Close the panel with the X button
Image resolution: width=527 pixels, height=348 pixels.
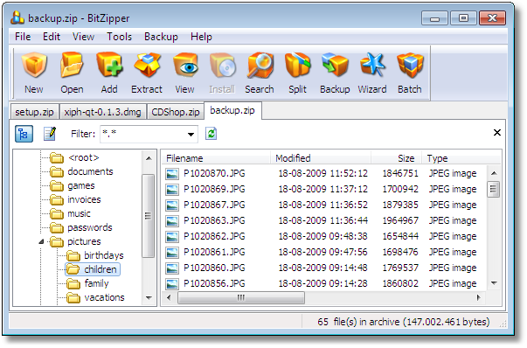[497, 133]
